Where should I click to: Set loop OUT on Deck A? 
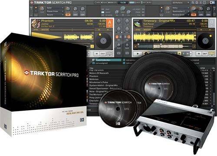[x=103, y=54]
